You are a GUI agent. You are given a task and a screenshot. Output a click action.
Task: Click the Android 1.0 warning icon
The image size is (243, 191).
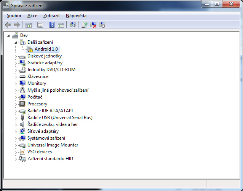30,49
